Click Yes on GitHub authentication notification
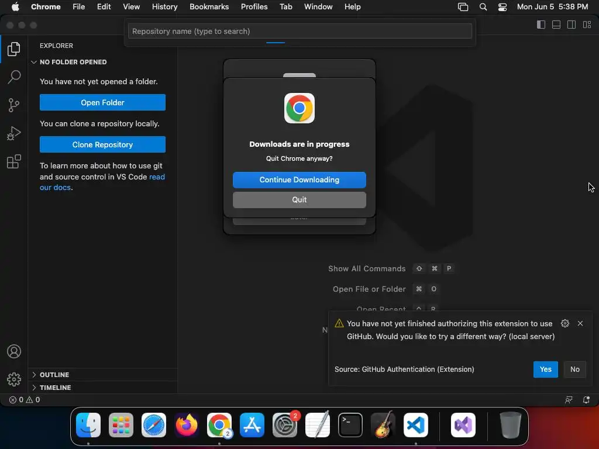This screenshot has width=599, height=449. 546,369
